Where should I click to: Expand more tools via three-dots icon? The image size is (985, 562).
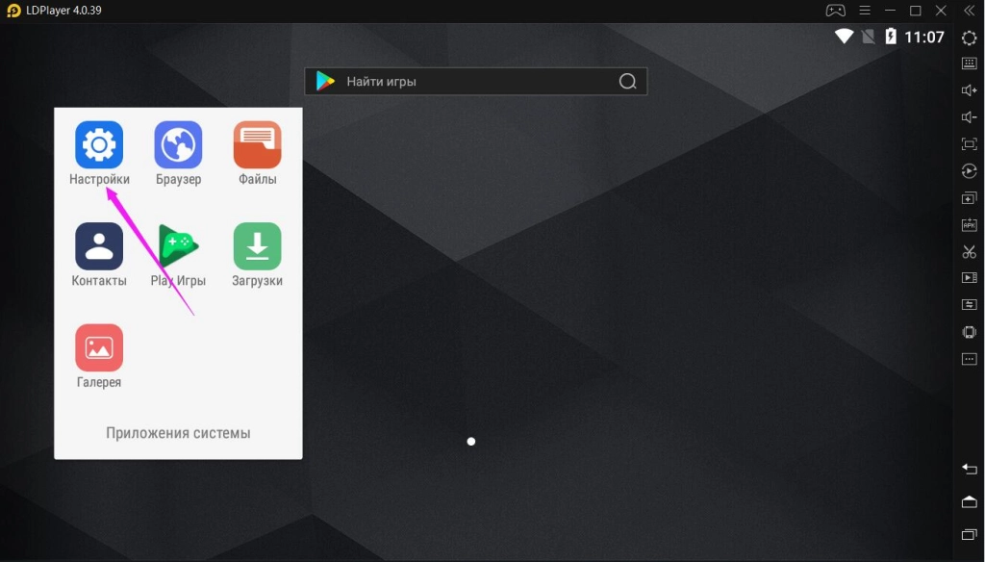click(x=969, y=359)
